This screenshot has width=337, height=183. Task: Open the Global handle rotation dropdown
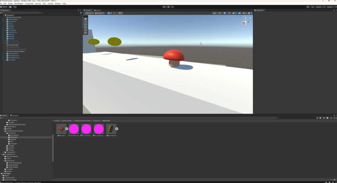pyautogui.click(x=99, y=13)
